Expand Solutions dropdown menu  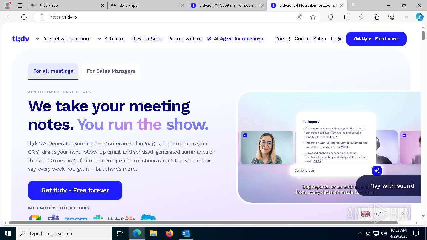112,39
